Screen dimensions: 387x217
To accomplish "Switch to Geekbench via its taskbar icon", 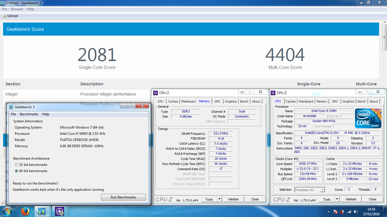I will tap(42, 211).
